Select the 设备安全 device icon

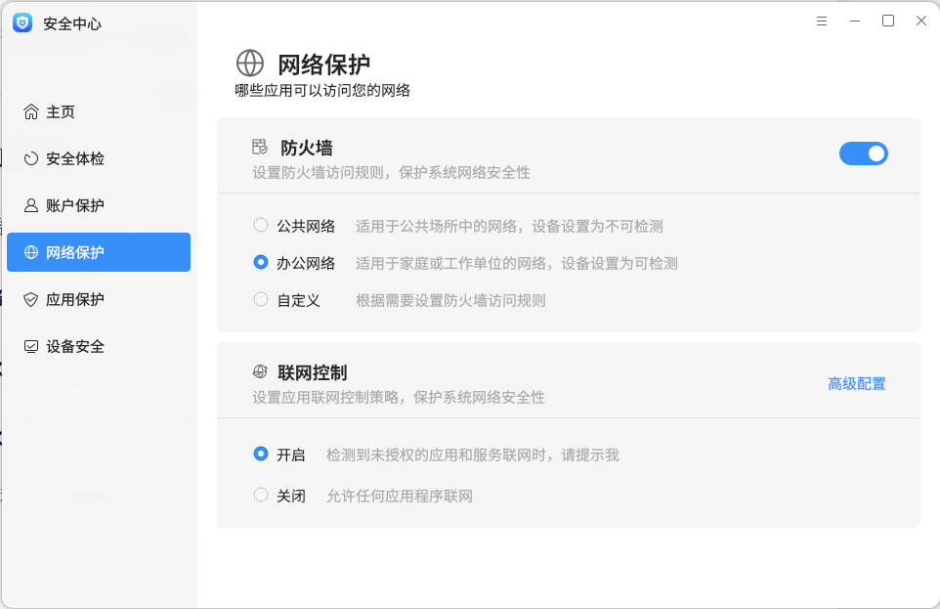30,346
